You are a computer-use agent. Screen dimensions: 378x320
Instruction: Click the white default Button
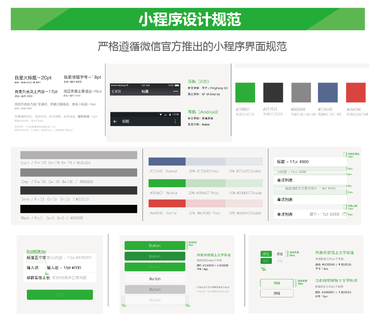point(155,279)
